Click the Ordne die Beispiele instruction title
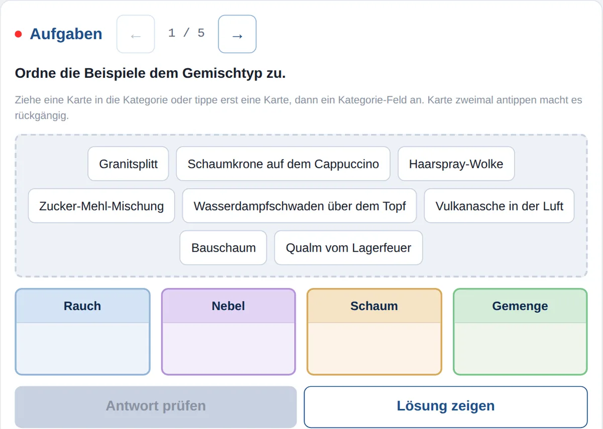Screen dimensions: 603x429 (150, 73)
